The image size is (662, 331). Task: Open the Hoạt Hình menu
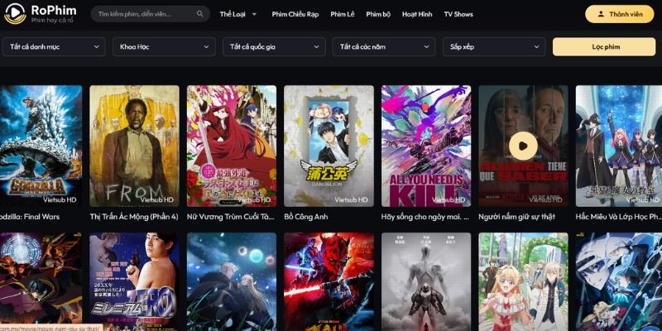pyautogui.click(x=417, y=14)
